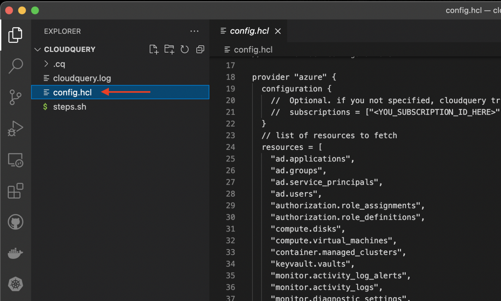Click config.hcl in the breadcrumb bar
Image resolution: width=501 pixels, height=301 pixels.
(253, 50)
